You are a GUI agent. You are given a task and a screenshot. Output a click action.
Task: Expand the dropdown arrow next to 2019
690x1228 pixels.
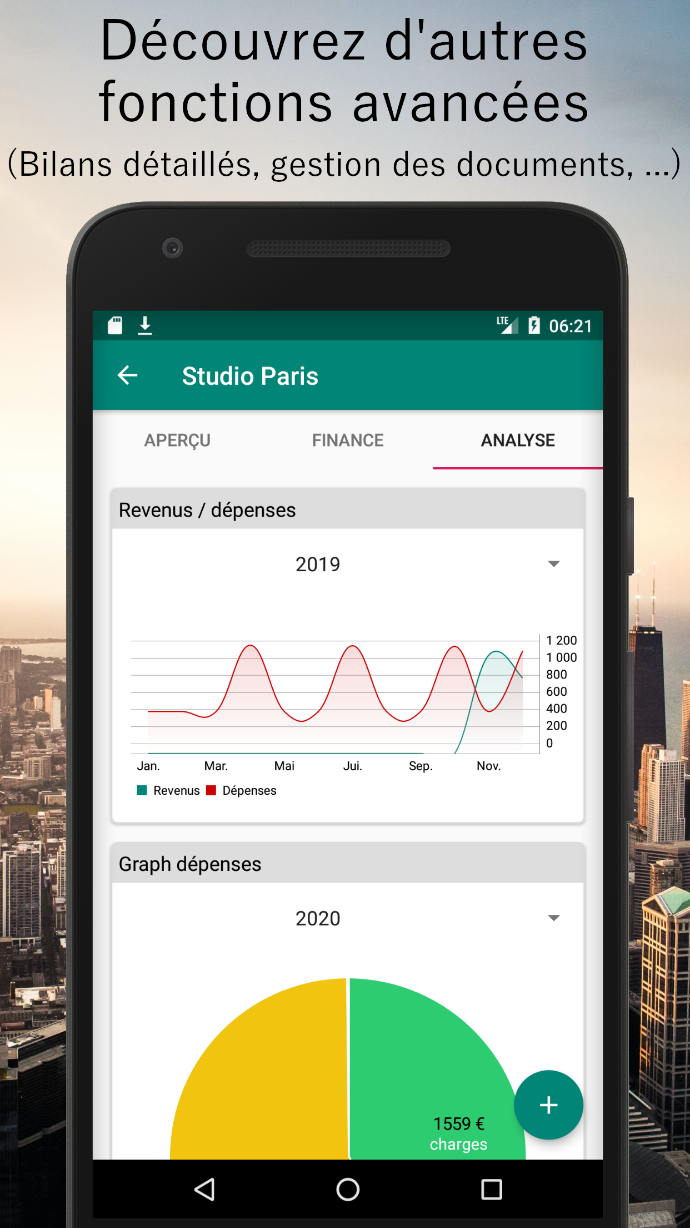[x=553, y=564]
